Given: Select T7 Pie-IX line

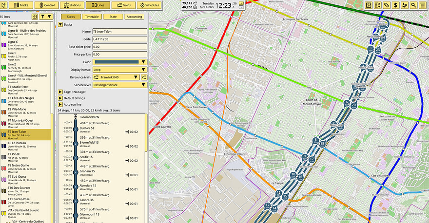Looking at the screenshot, I should [25, 157].
